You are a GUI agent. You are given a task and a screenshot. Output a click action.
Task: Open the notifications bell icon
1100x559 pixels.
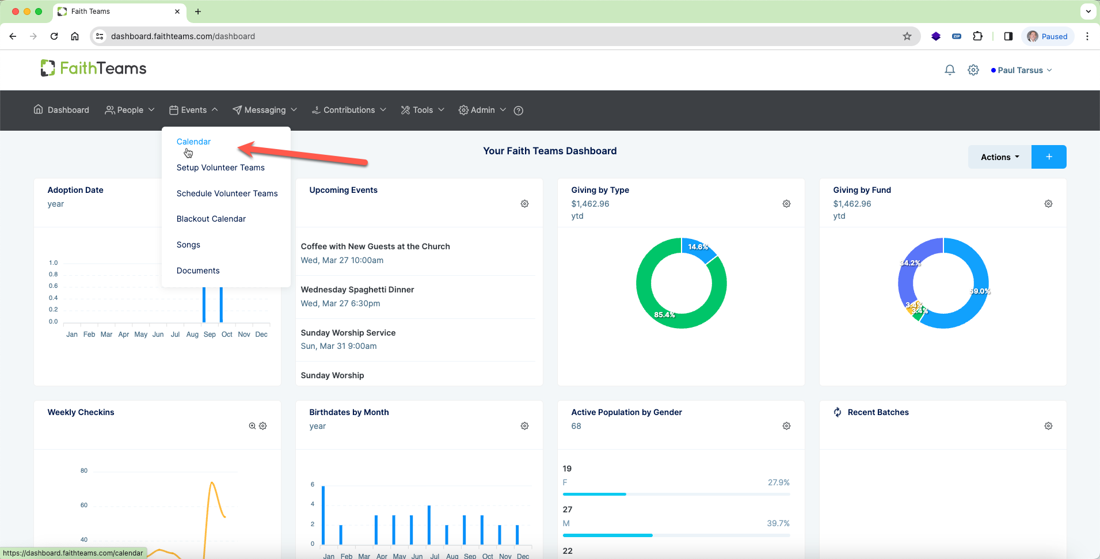click(950, 70)
